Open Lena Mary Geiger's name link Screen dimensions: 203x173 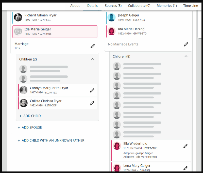point(137,166)
